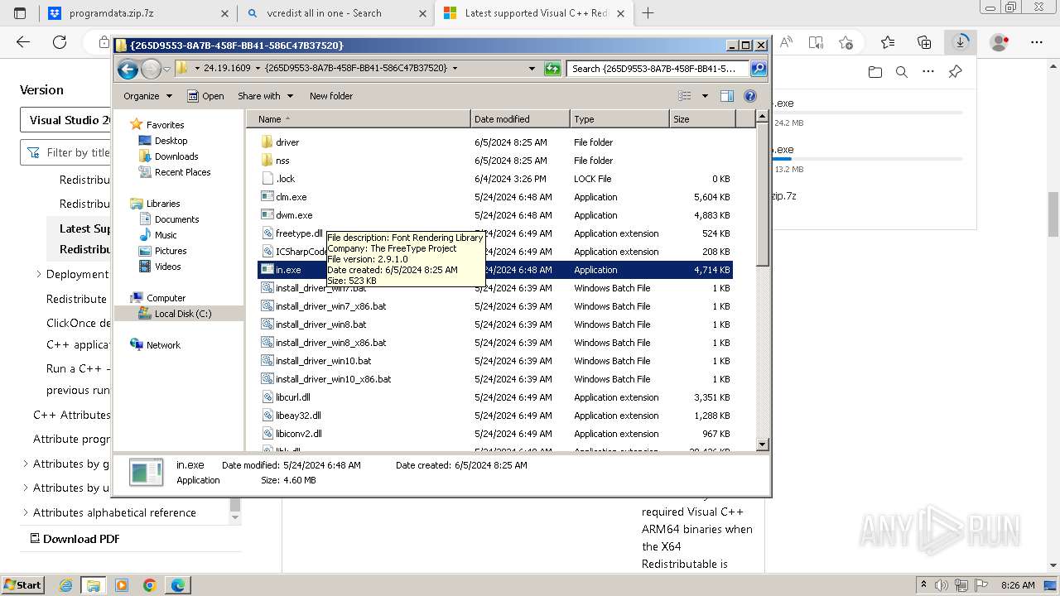This screenshot has width=1060, height=596.
Task: Open the Windows Start button
Action: point(22,584)
